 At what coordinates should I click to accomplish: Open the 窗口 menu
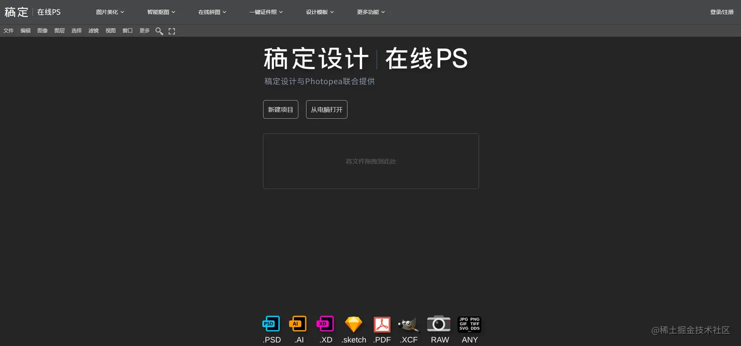127,30
